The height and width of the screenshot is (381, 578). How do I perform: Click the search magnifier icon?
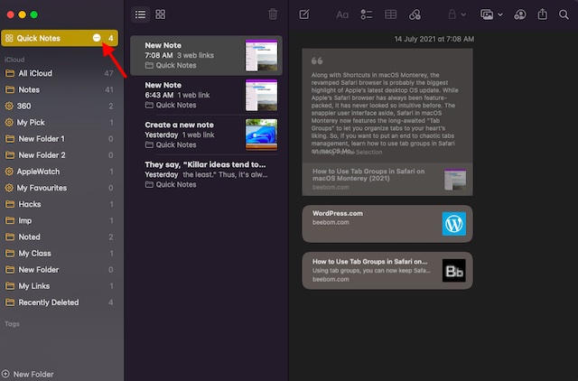coord(564,14)
